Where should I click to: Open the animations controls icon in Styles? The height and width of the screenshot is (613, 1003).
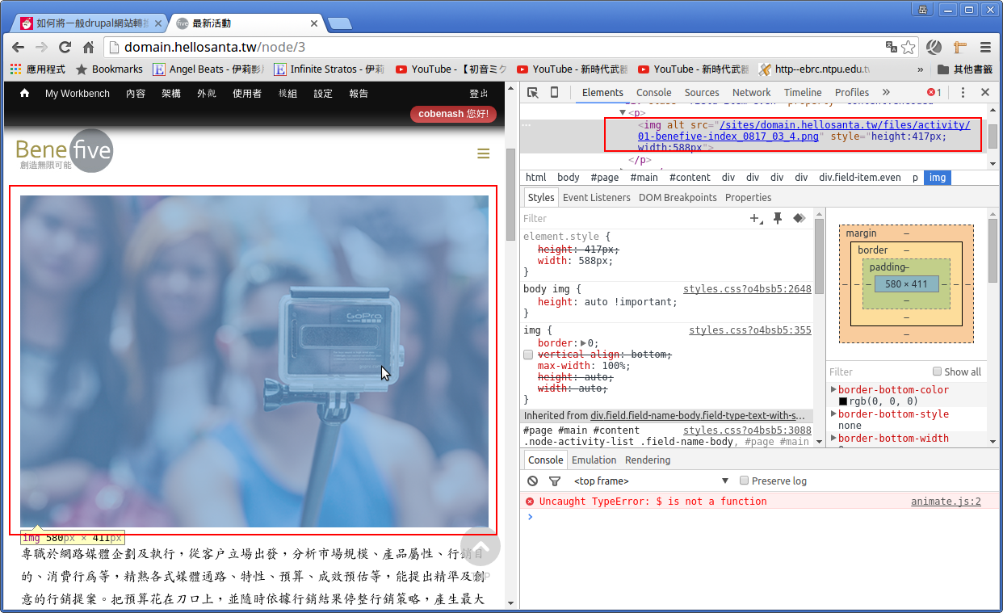(x=799, y=218)
